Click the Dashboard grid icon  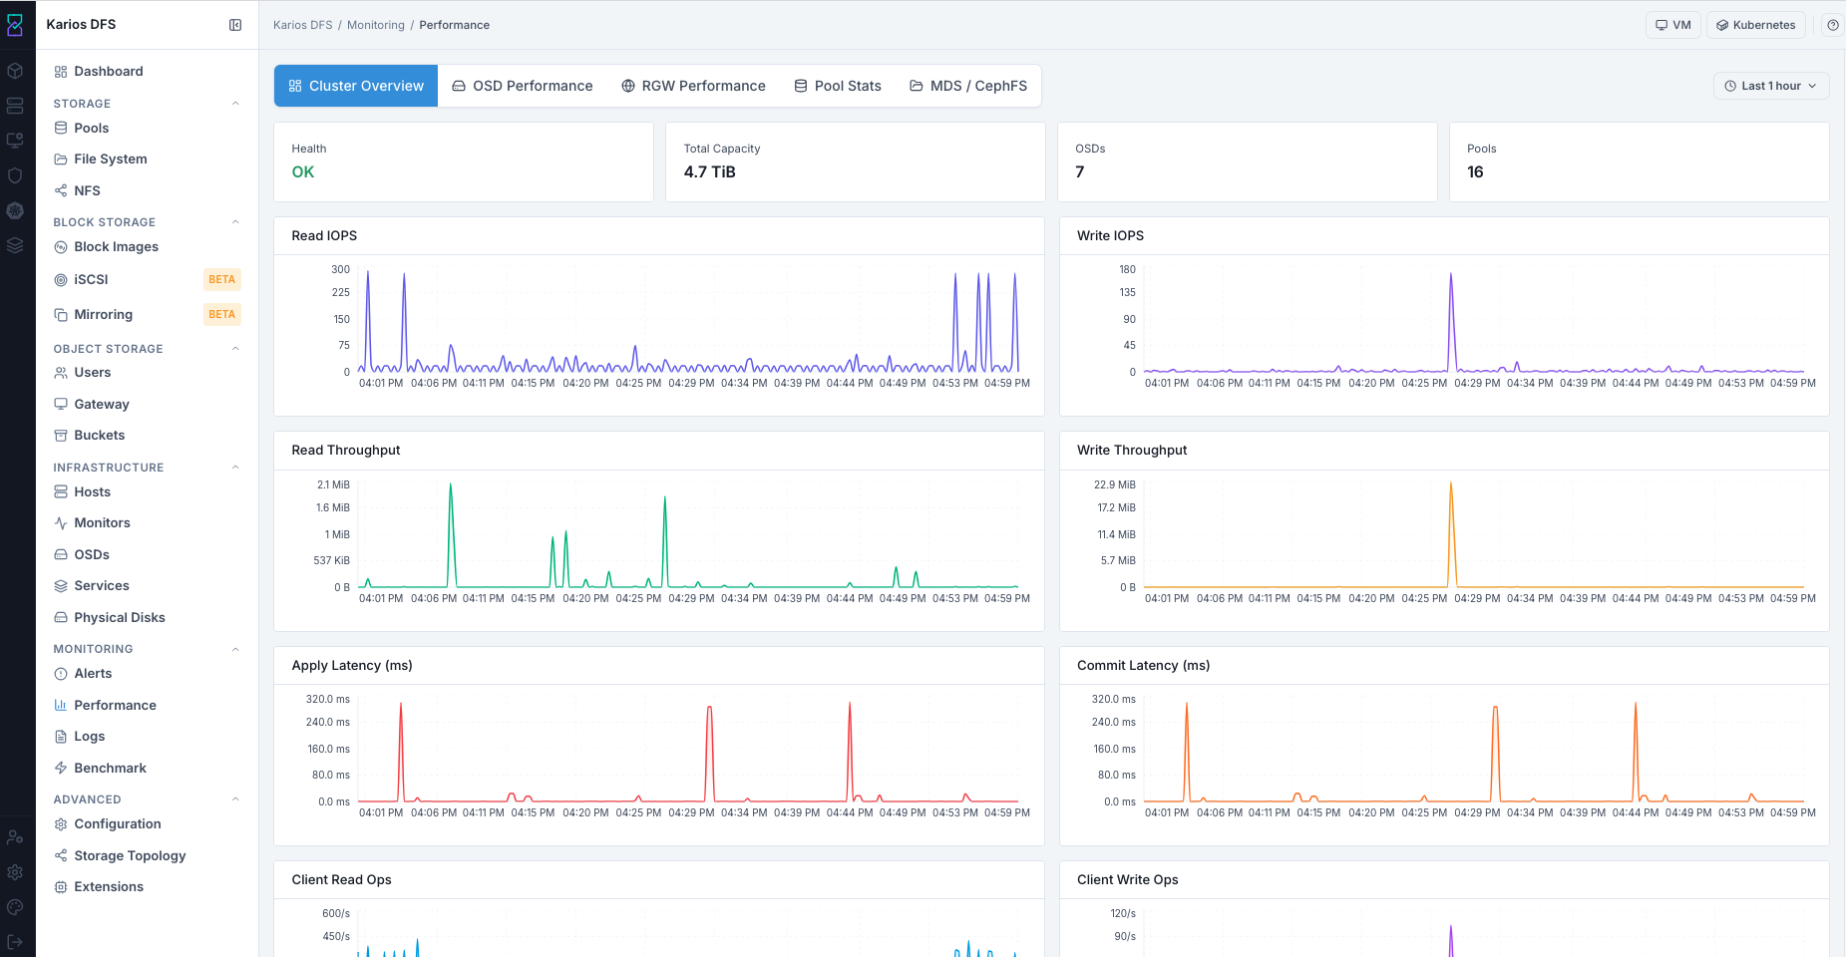pyautogui.click(x=61, y=72)
